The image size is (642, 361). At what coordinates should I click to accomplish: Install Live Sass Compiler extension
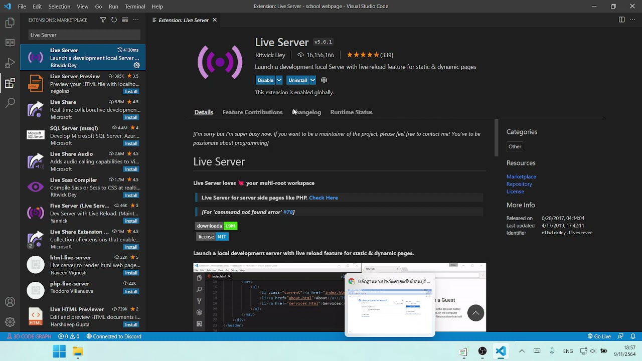(131, 195)
